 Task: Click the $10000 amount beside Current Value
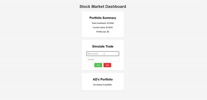pyautogui.click(x=109, y=27)
